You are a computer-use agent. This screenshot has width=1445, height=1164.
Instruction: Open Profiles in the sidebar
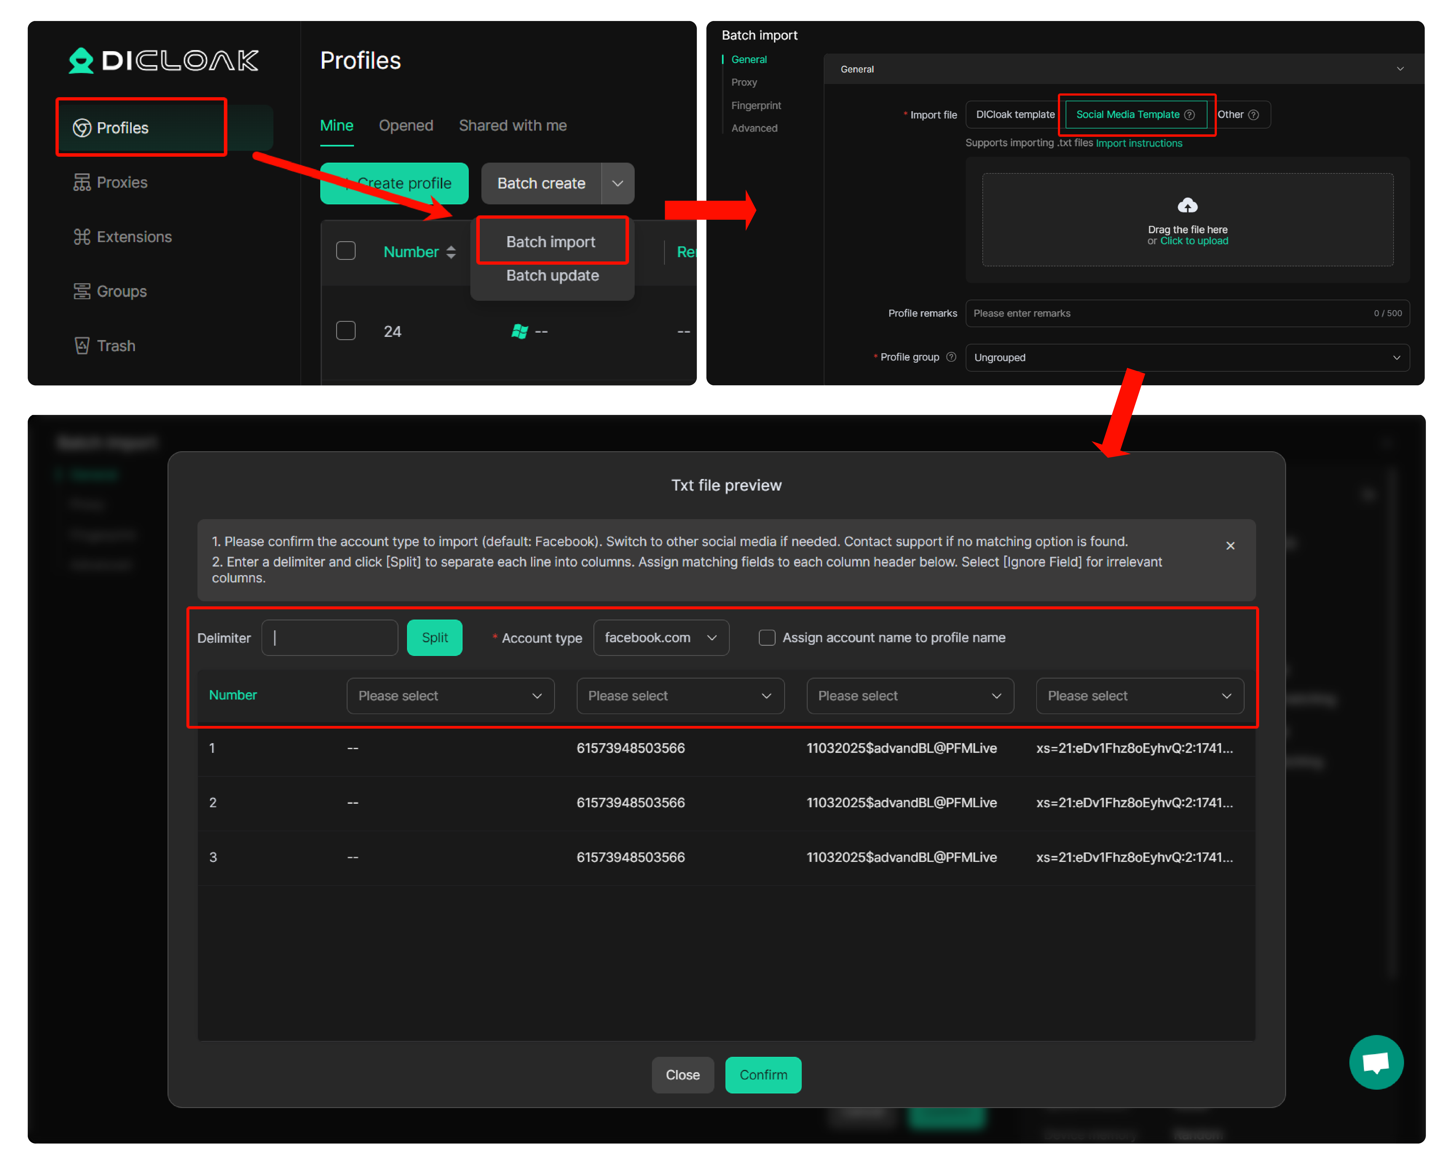(165, 127)
